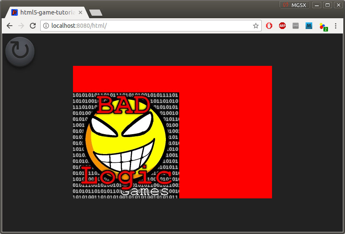Open the gray markdown extension icon
This screenshot has width=345, height=234.
tap(296, 26)
